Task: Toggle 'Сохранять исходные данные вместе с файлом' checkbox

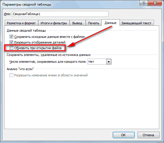Action: pyautogui.click(x=11, y=37)
